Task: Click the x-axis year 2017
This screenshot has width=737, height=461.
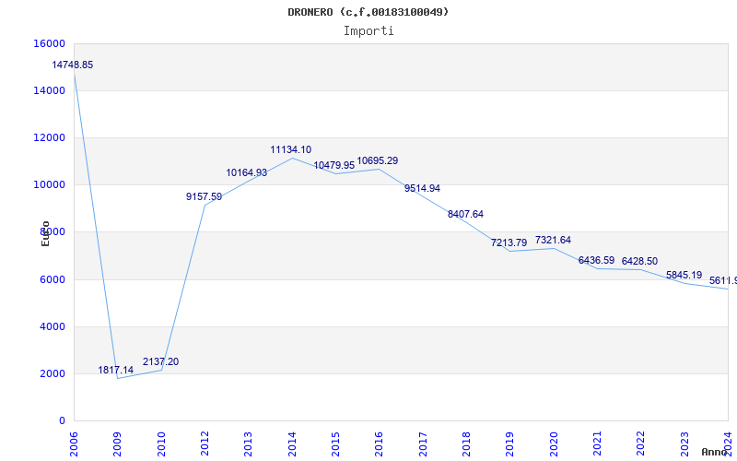Action: (423, 444)
